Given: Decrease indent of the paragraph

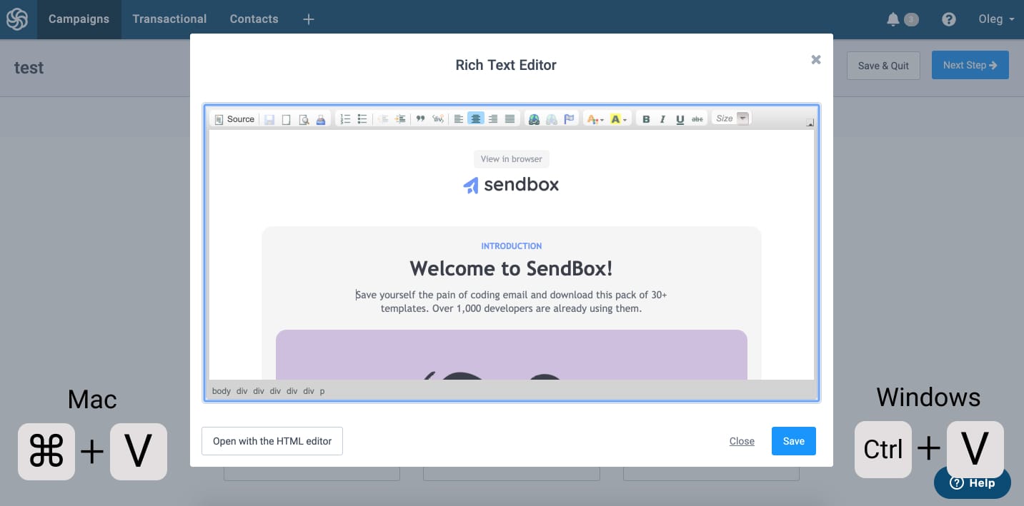Looking at the screenshot, I should pos(383,119).
